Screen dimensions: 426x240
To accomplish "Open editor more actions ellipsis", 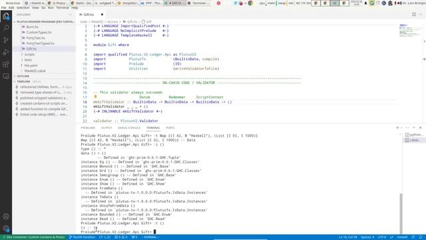I will (x=420, y=15).
